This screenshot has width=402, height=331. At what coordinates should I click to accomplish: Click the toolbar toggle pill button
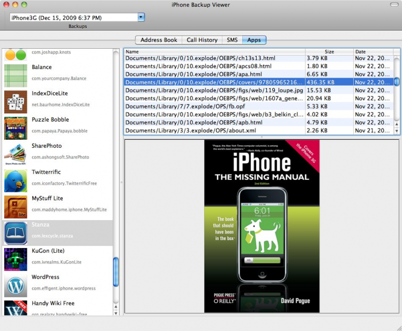tap(394, 5)
